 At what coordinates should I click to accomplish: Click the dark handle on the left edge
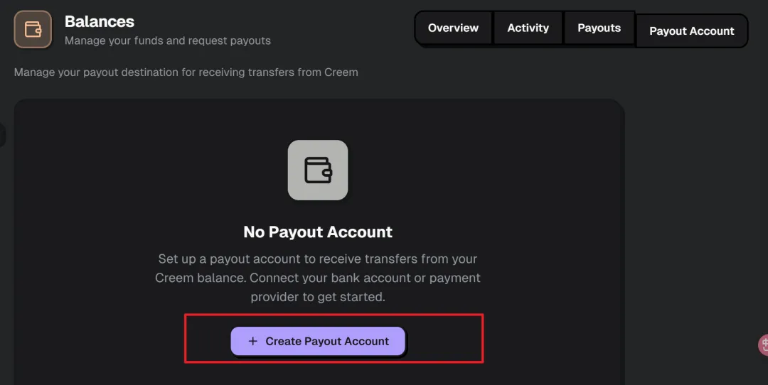point(2,135)
